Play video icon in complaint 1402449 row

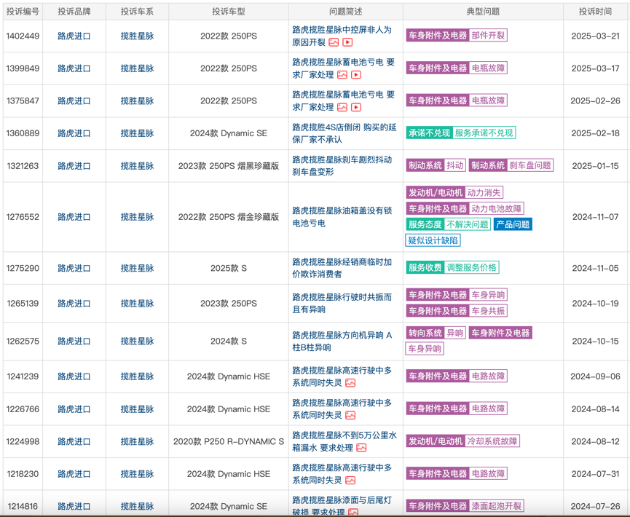point(347,42)
